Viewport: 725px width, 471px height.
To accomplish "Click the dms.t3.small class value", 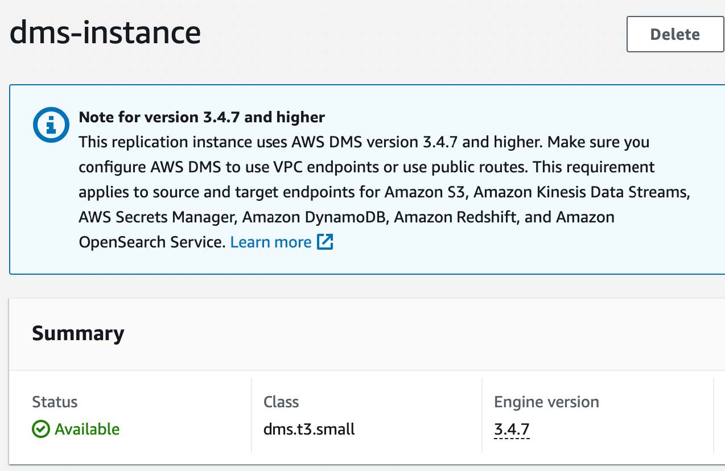I will [x=309, y=429].
